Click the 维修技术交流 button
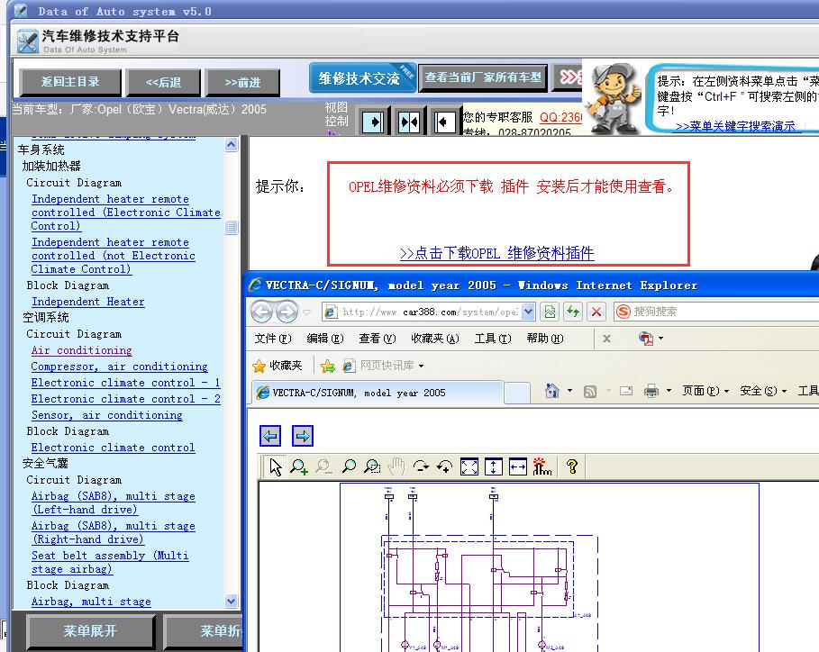 point(363,77)
